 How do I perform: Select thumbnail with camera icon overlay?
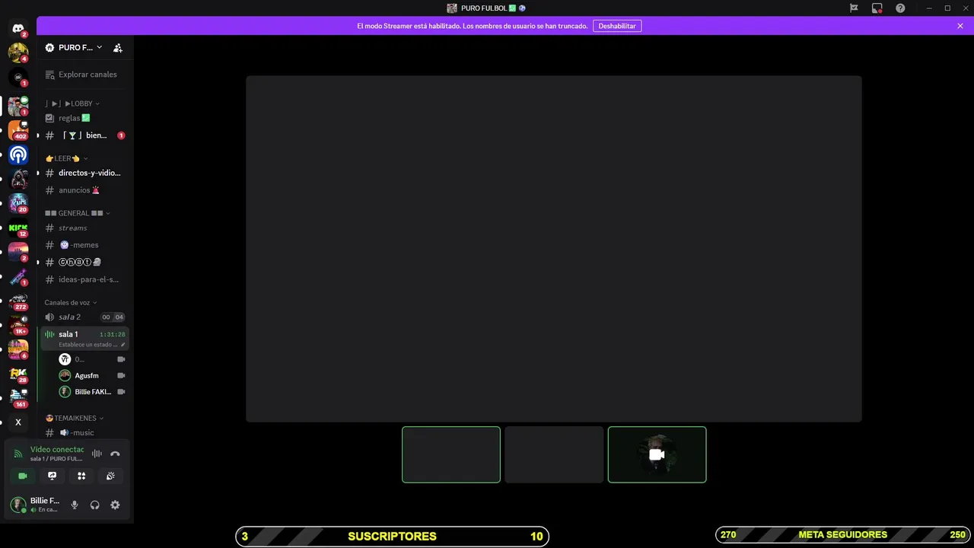657,454
